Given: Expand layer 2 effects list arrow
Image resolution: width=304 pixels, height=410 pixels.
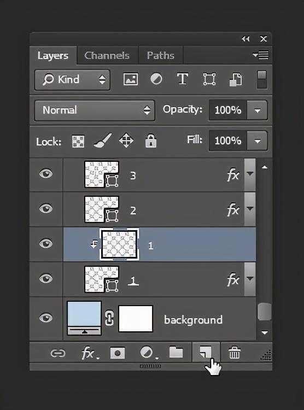Looking at the screenshot, I should point(250,209).
